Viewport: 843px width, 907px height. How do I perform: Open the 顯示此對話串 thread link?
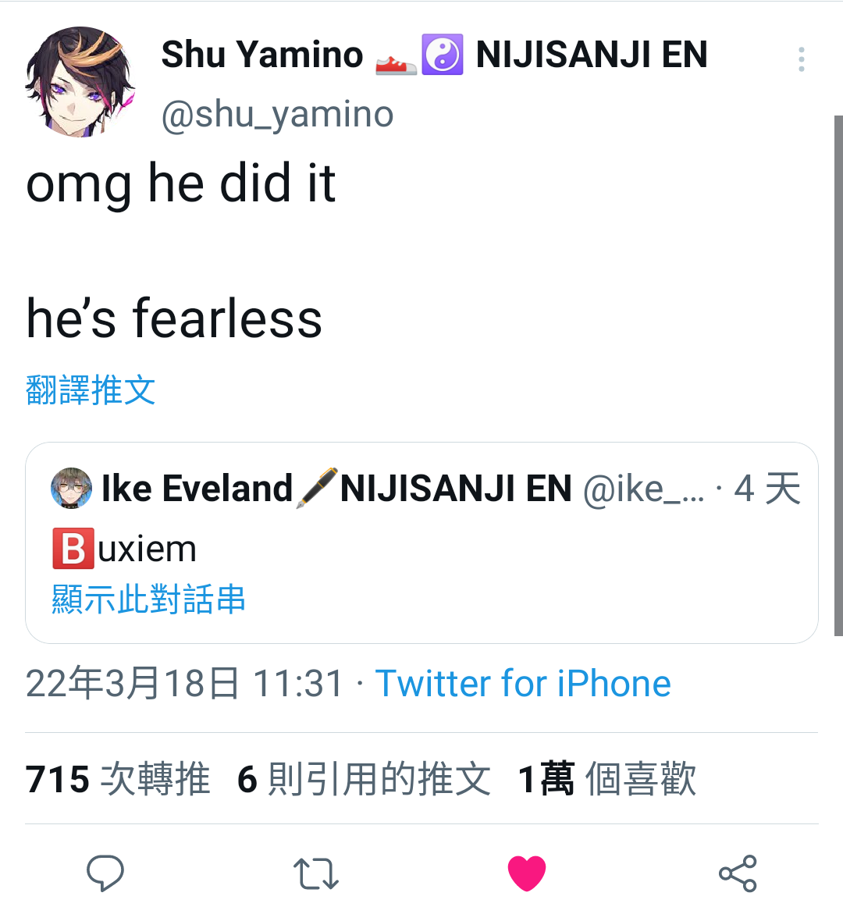click(149, 599)
